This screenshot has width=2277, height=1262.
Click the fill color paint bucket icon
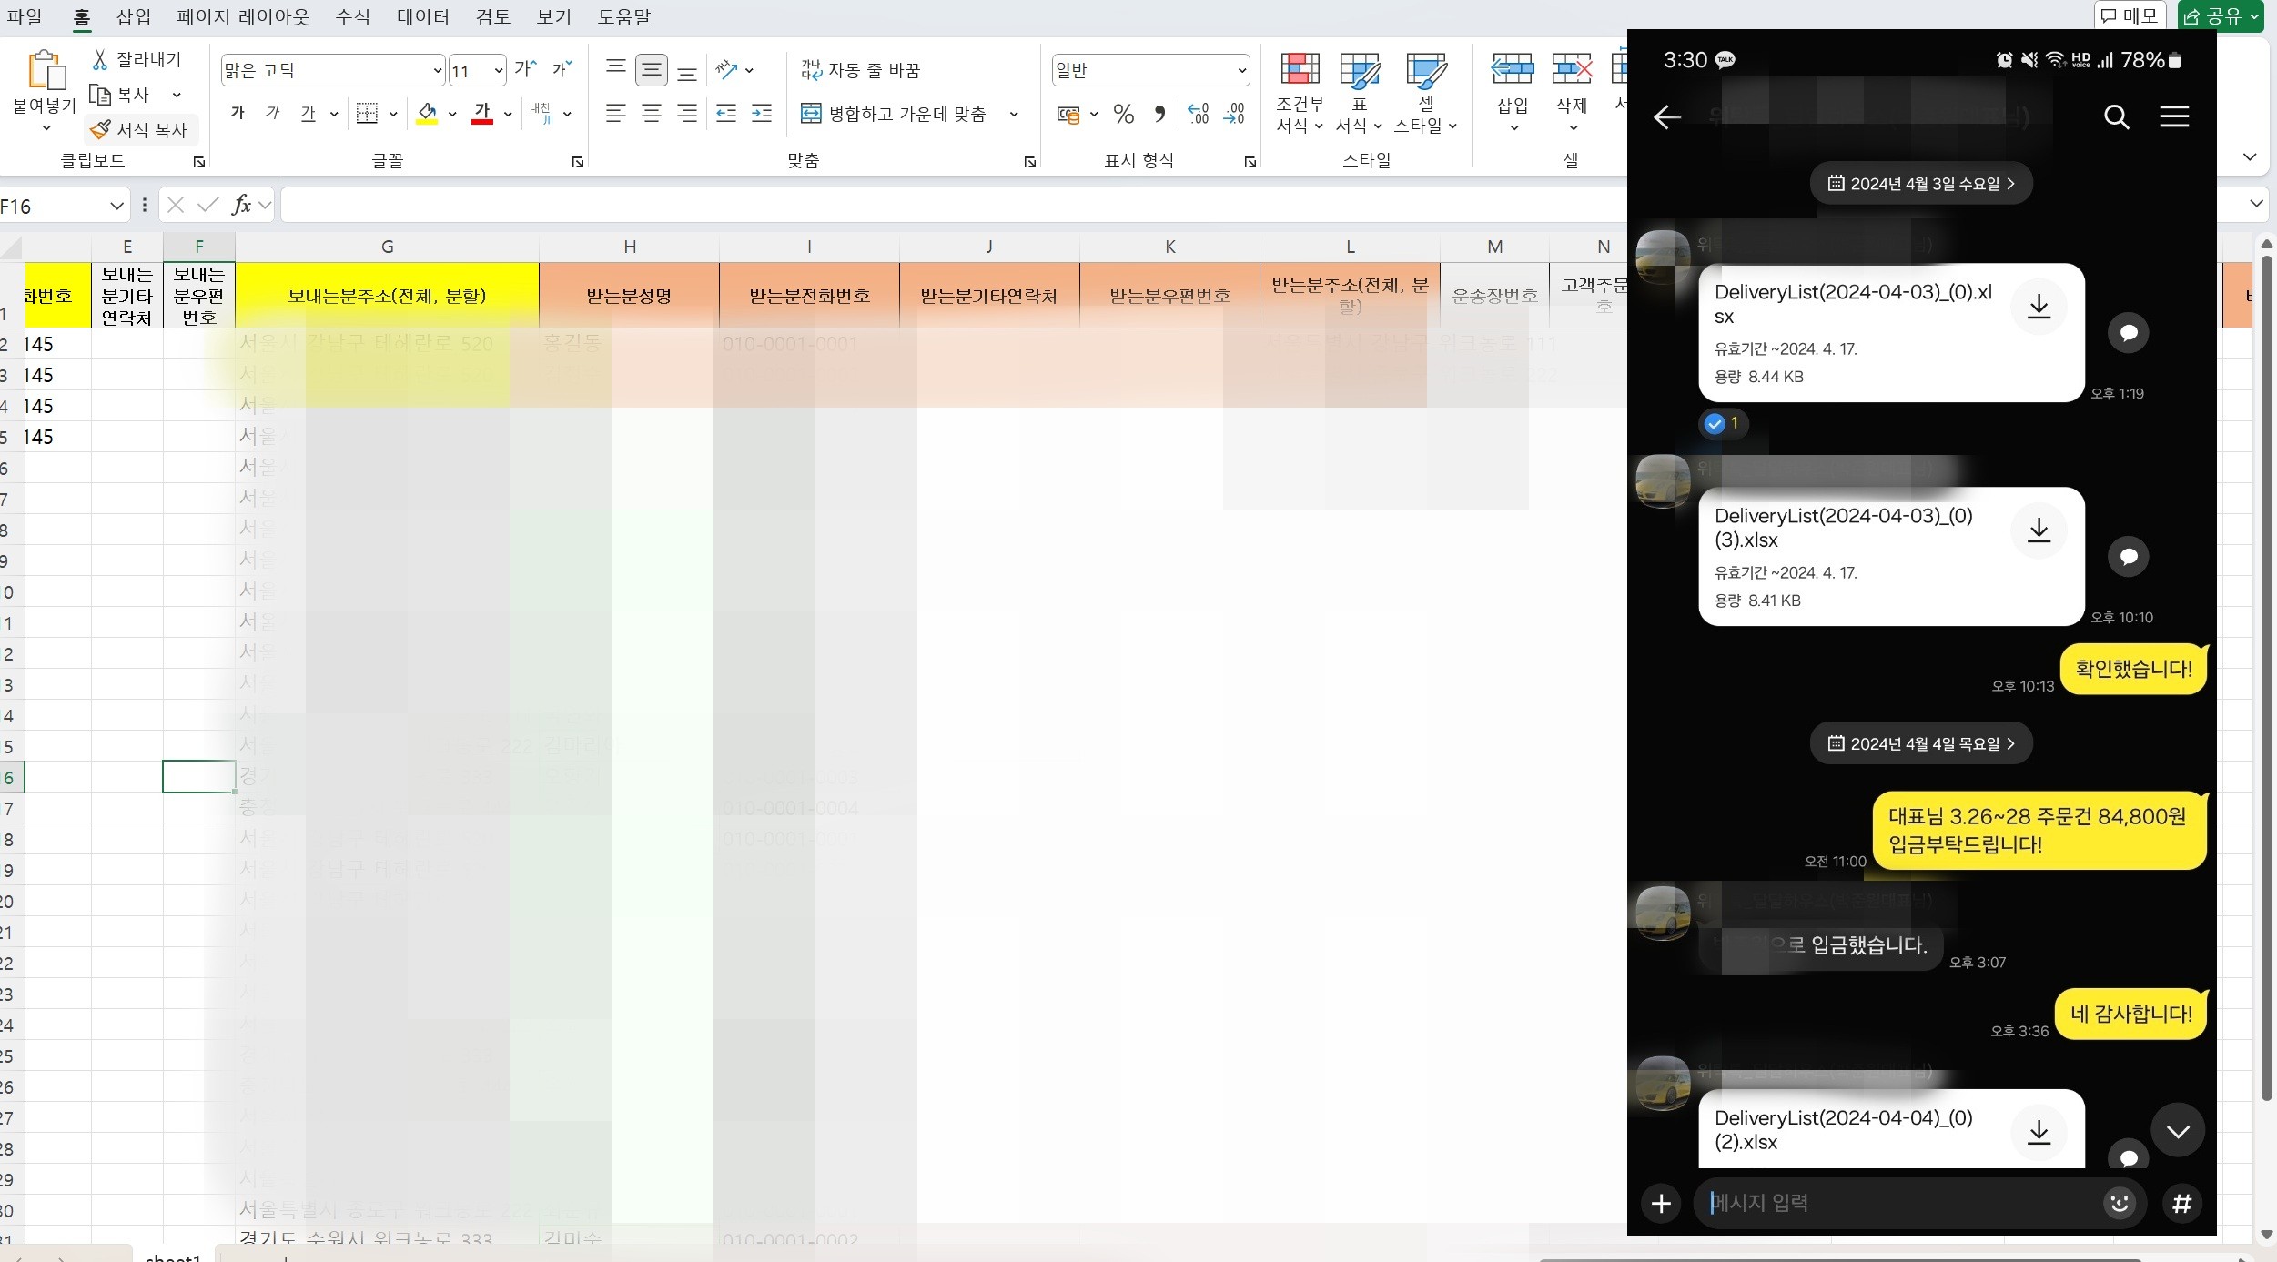click(427, 113)
